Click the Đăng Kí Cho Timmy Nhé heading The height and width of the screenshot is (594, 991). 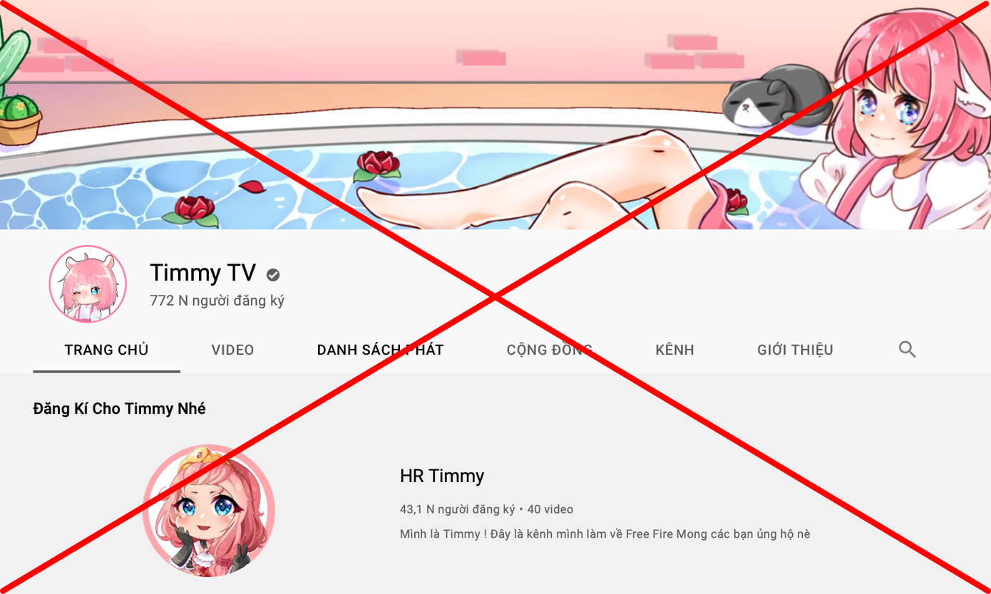pyautogui.click(x=119, y=409)
